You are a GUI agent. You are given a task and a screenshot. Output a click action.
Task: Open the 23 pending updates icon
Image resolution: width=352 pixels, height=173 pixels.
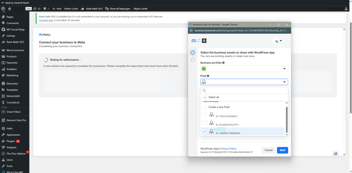[37, 9]
